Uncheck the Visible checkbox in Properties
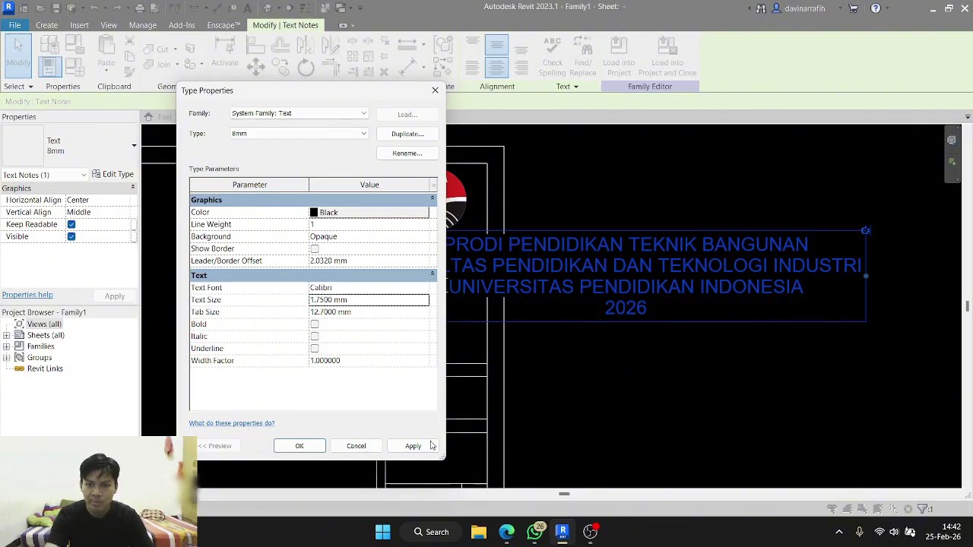973x547 pixels. pyautogui.click(x=71, y=237)
